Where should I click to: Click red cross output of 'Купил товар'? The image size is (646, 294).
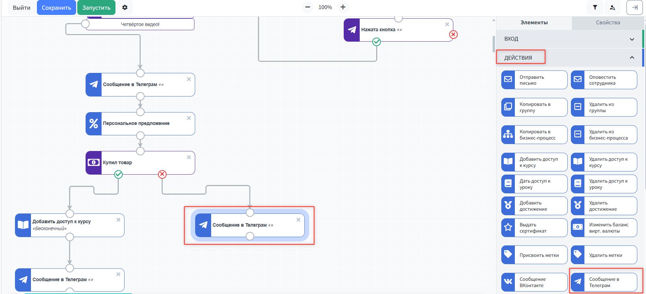point(162,174)
